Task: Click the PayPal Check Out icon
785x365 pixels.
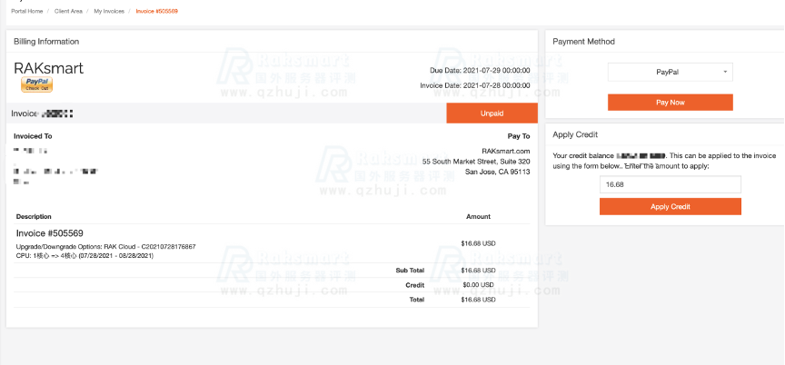Action: click(36, 84)
